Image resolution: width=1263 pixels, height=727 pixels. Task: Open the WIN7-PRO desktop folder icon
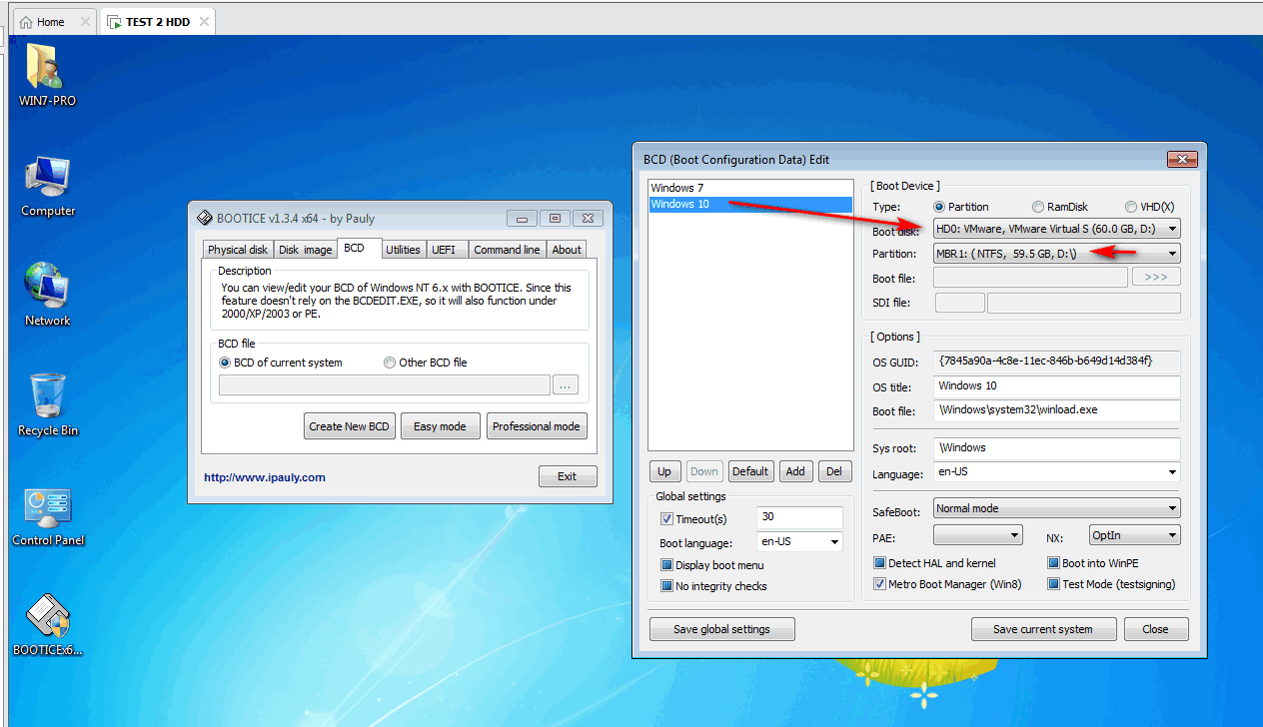point(47,75)
